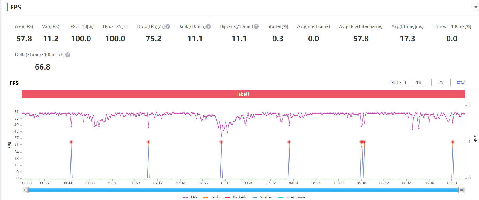The image size is (479, 200).
Task: Click the blue 重置 reset link
Action: tap(461, 82)
